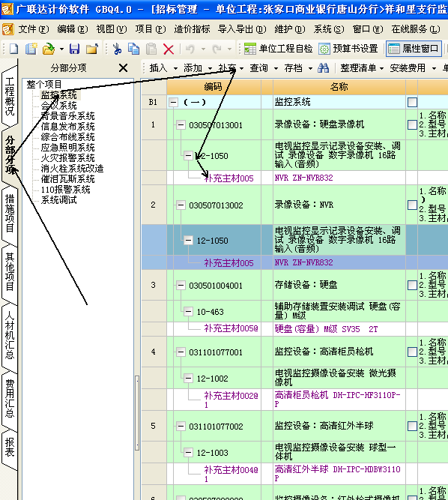The height and width of the screenshot is (500, 448).
Task: Collapse sub-item 12-1003
Action: (x=188, y=452)
